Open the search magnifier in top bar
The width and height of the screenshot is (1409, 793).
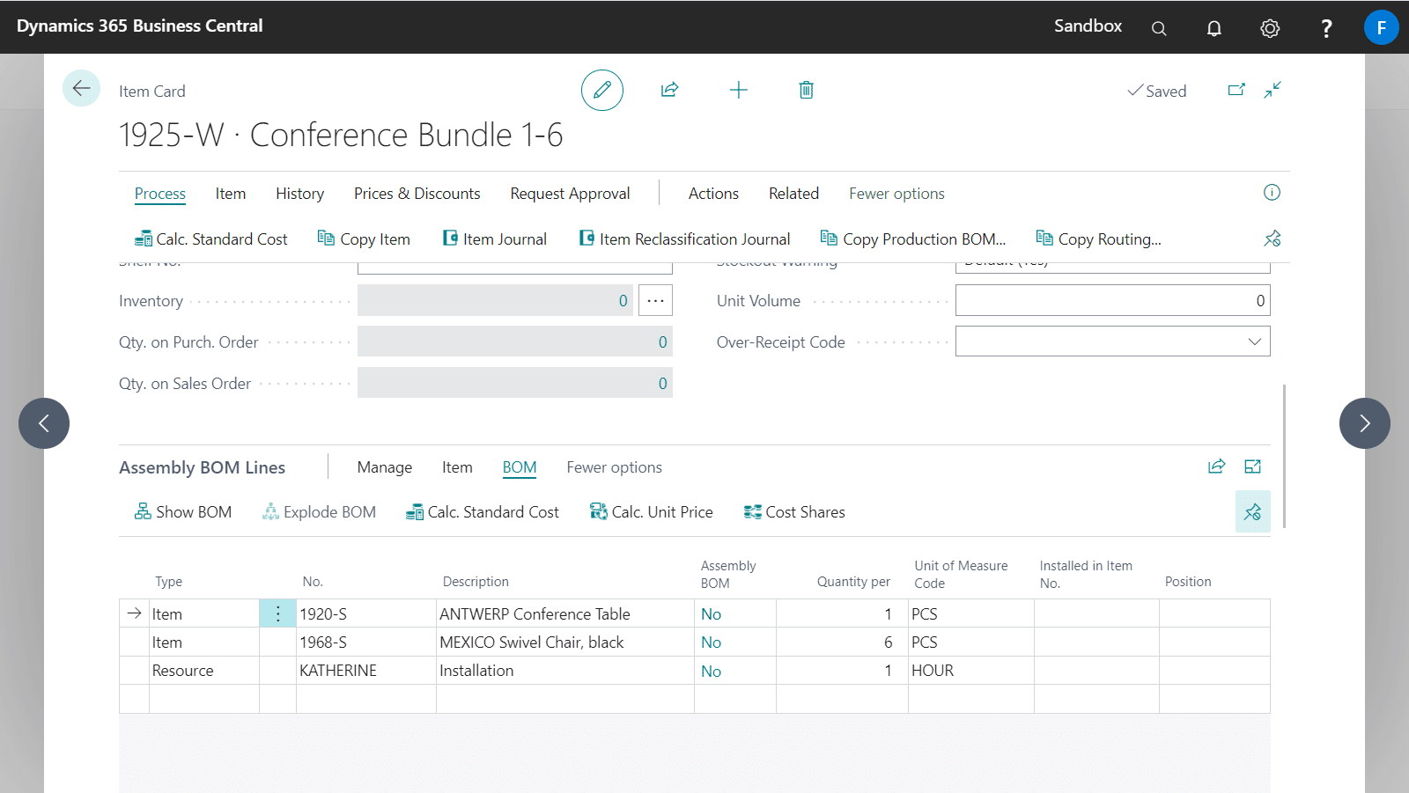[1159, 28]
